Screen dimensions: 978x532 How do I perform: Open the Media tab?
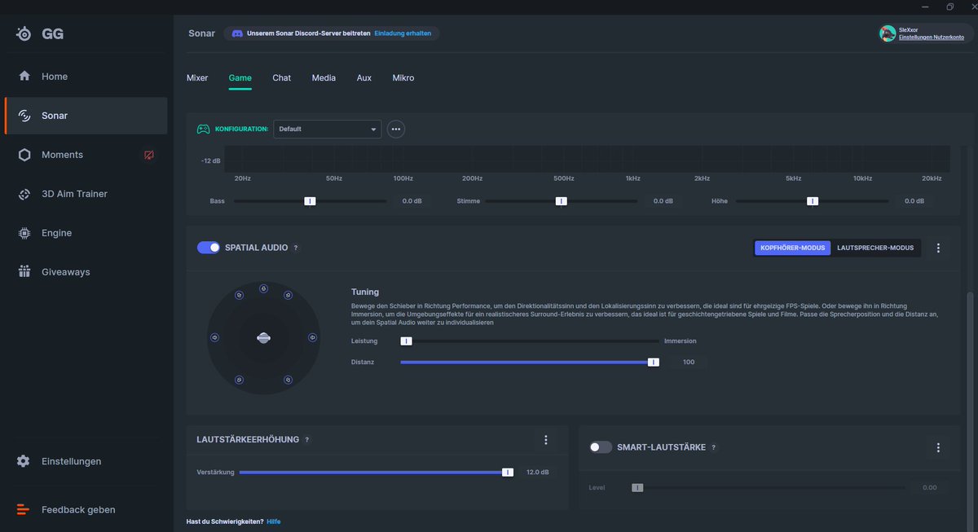[324, 78]
